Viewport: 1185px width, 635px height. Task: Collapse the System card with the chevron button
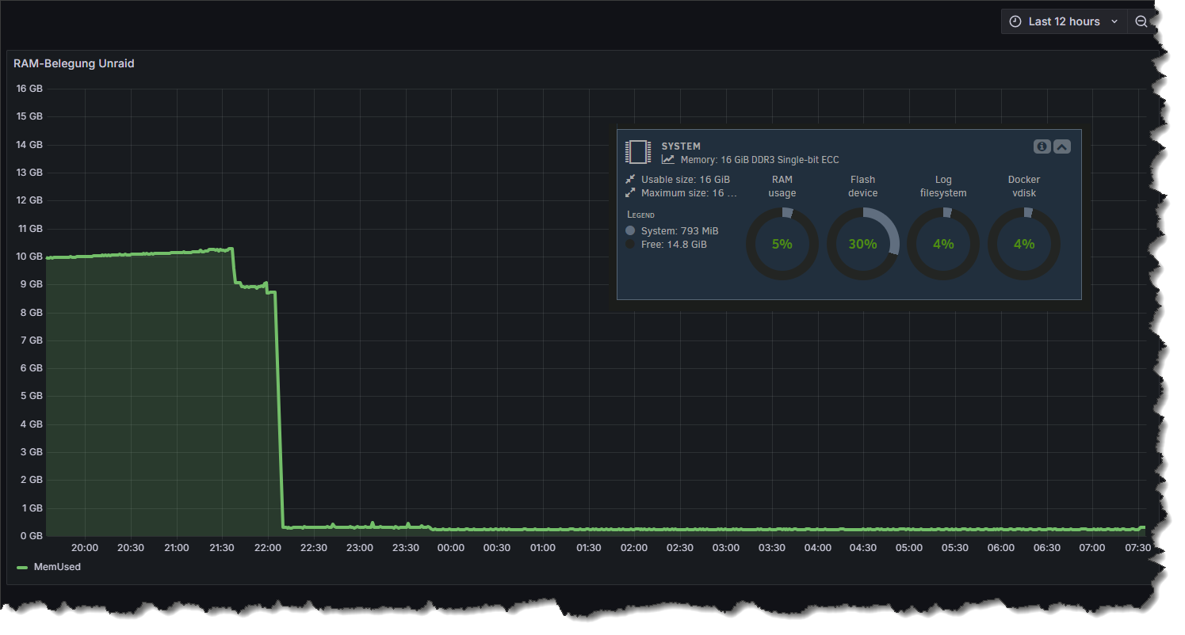(1062, 146)
